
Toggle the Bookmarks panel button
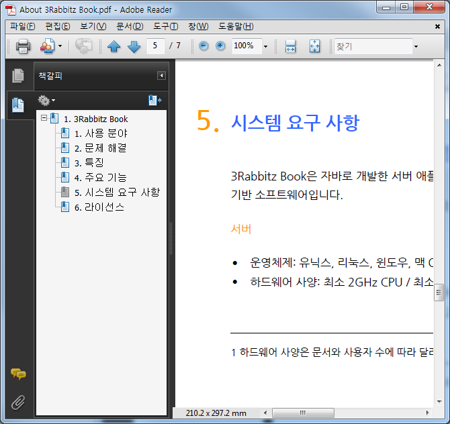tap(18, 105)
